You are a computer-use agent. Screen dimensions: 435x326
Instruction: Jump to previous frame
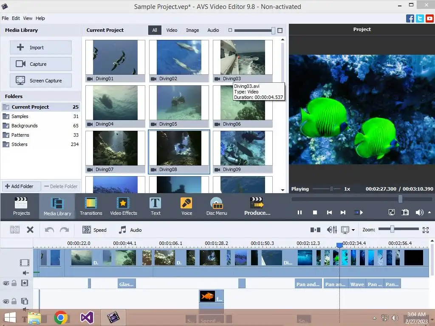tap(329, 212)
